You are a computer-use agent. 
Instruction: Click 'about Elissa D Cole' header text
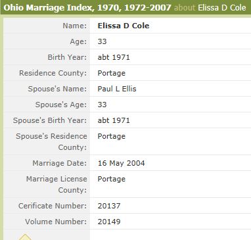click(210, 8)
